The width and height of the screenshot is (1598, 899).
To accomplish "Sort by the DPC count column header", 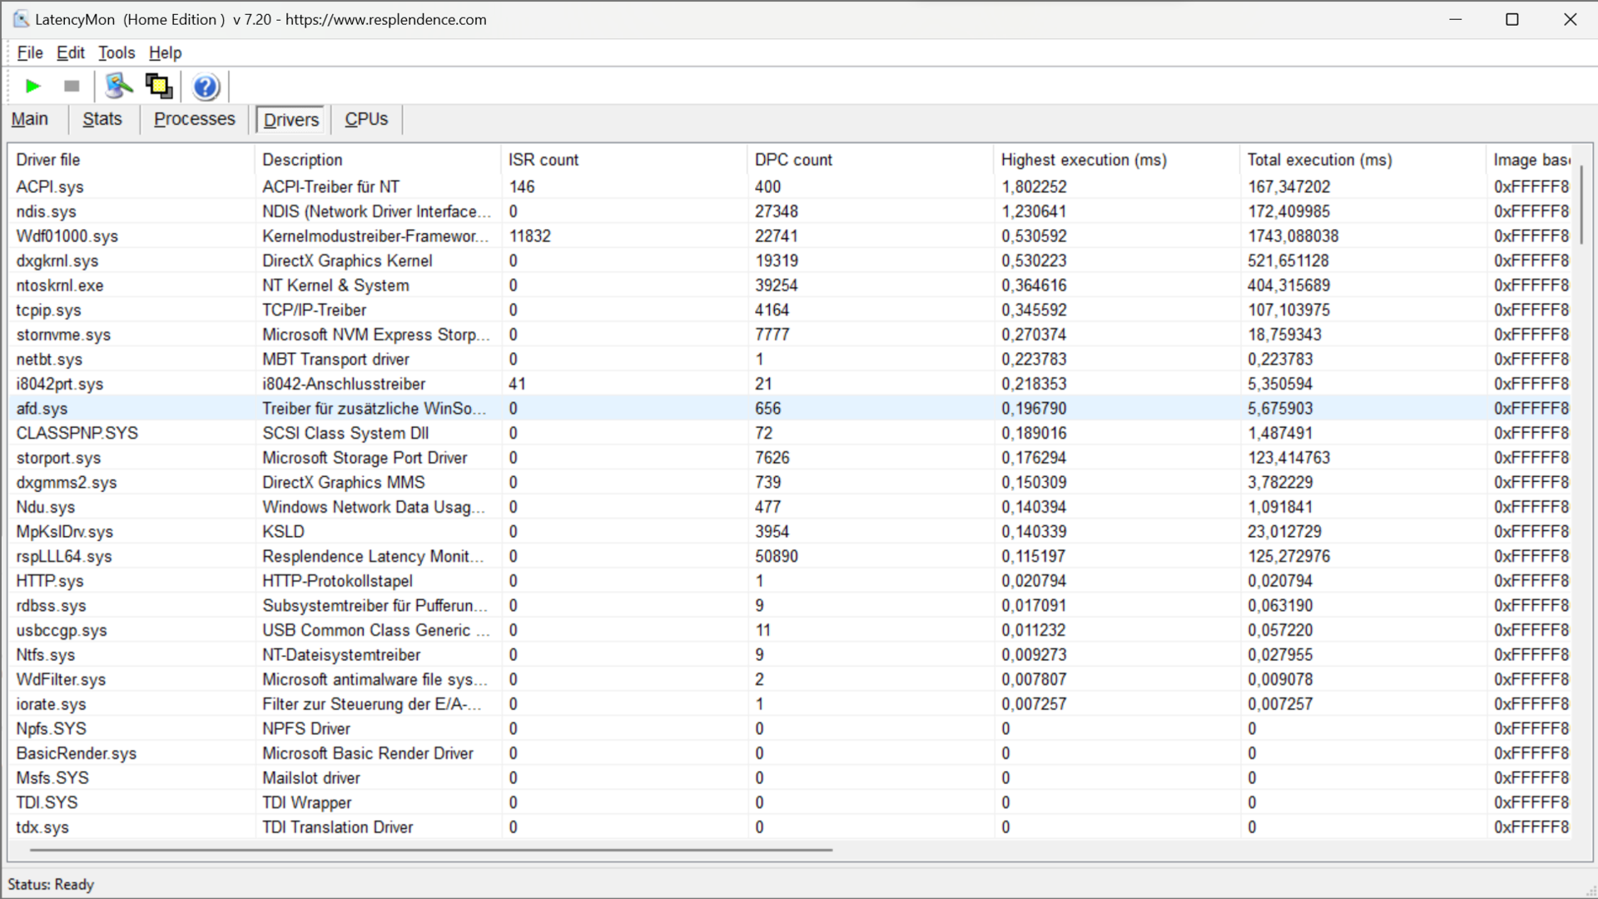I will (792, 160).
